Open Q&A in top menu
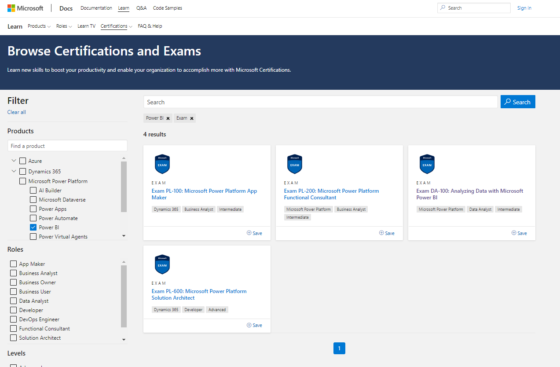 (142, 8)
